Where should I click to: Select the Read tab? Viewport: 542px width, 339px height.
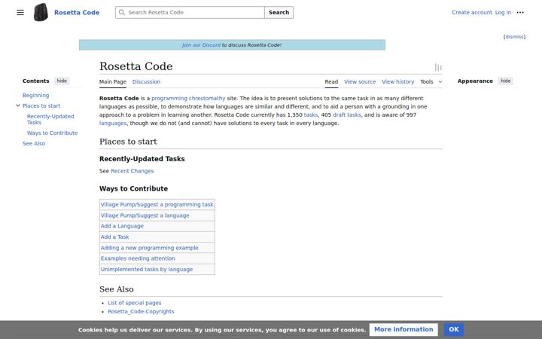coord(331,81)
